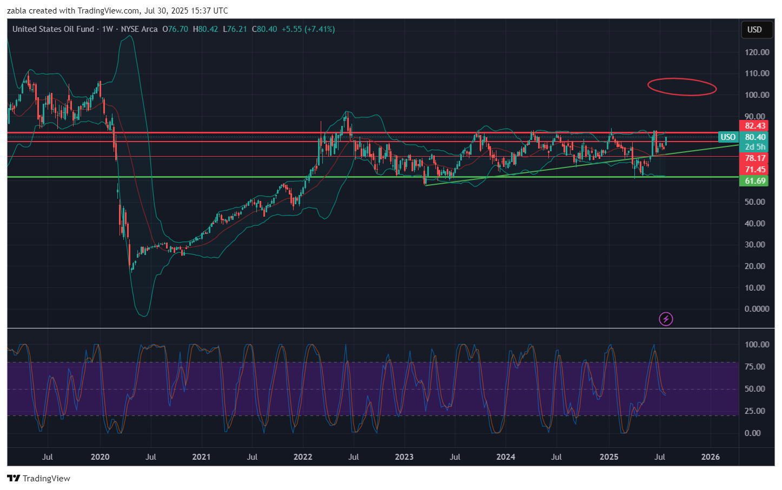Image resolution: width=782 pixels, height=490 pixels.
Task: Click the 71.45 red price label
Action: (x=755, y=170)
